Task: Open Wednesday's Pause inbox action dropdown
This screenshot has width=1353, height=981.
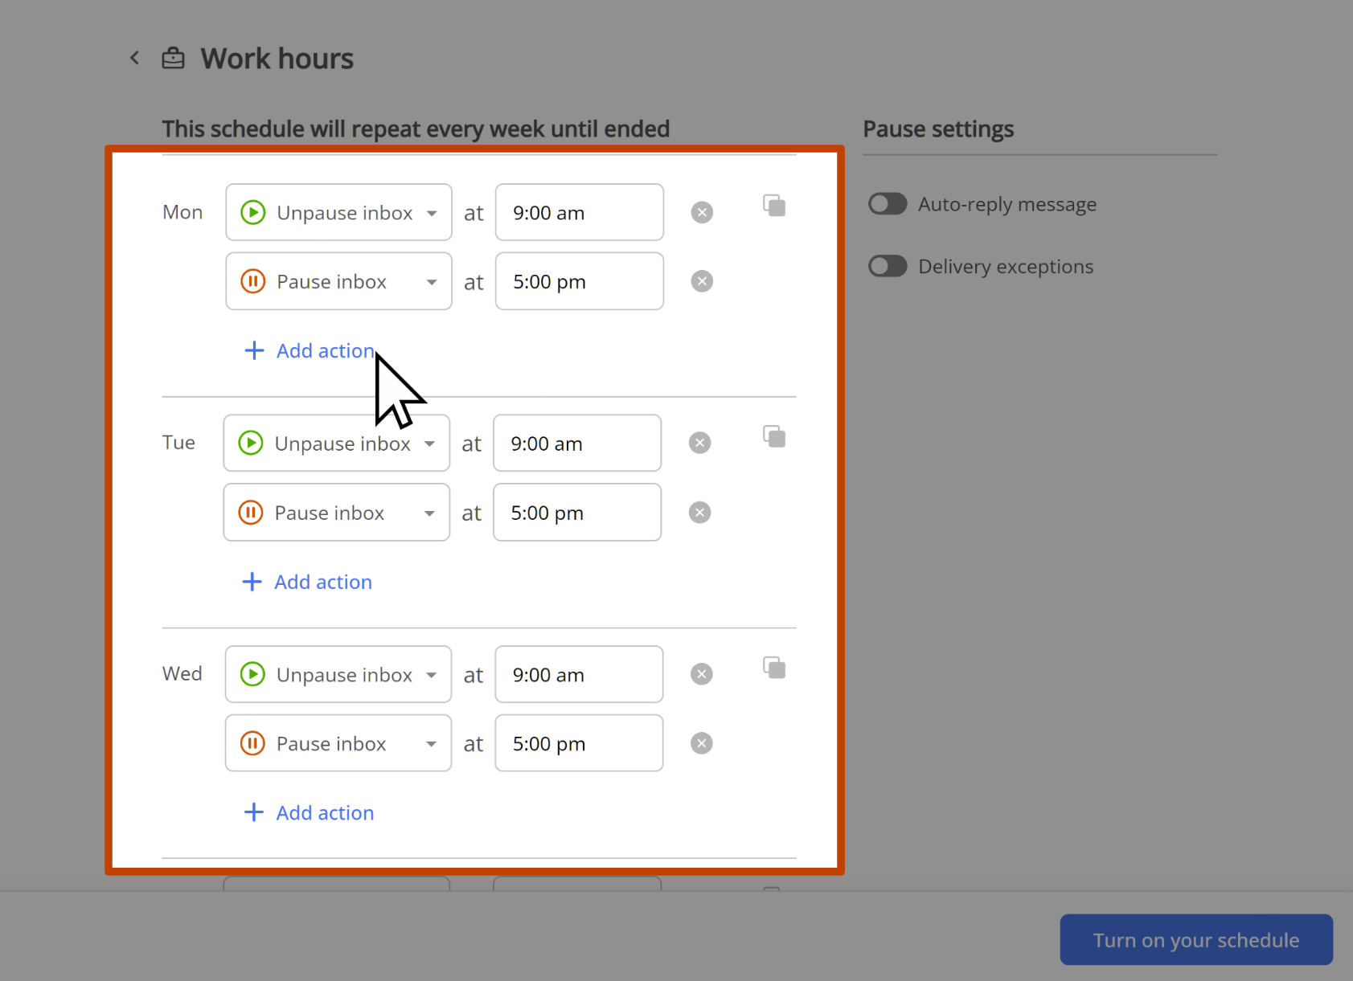Action: [x=338, y=743]
